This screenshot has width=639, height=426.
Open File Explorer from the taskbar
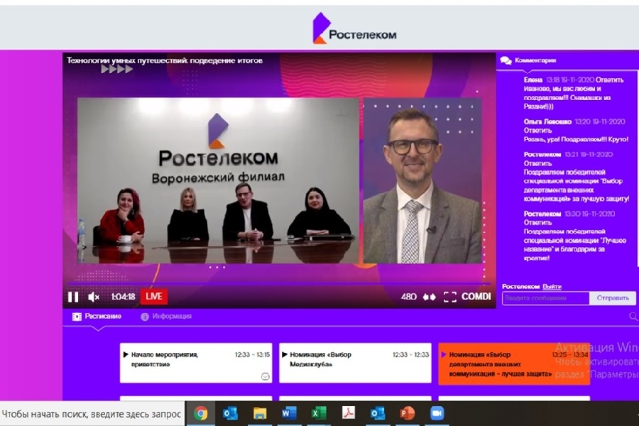click(x=260, y=414)
